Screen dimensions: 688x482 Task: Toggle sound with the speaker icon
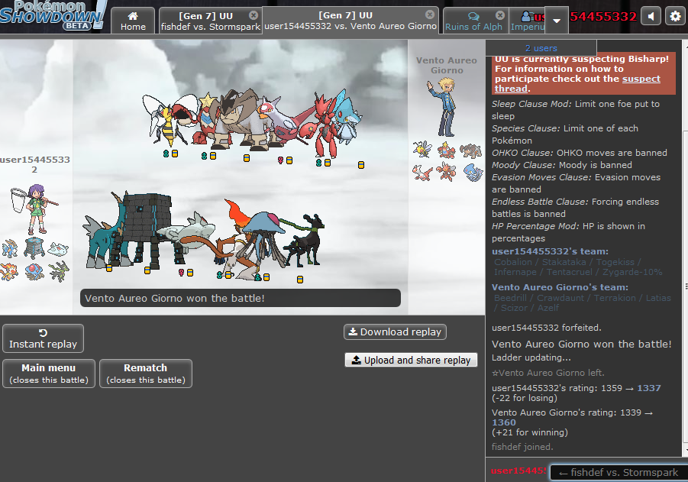651,17
